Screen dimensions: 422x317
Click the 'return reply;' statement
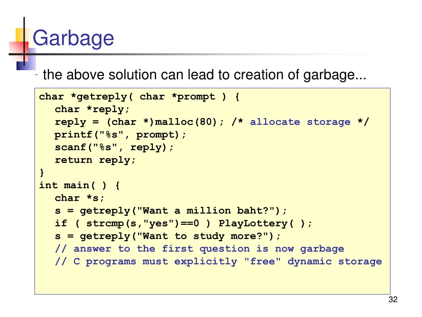pyautogui.click(x=95, y=160)
